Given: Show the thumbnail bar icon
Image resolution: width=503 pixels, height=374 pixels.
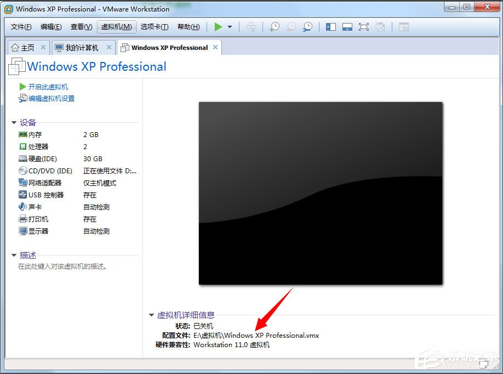Looking at the screenshot, I should 347,26.
